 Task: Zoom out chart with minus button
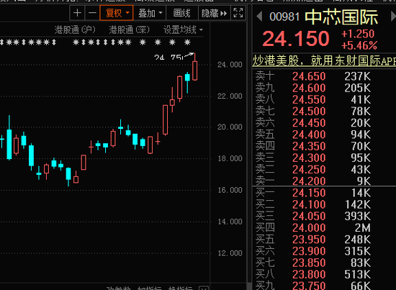[x=92, y=13]
